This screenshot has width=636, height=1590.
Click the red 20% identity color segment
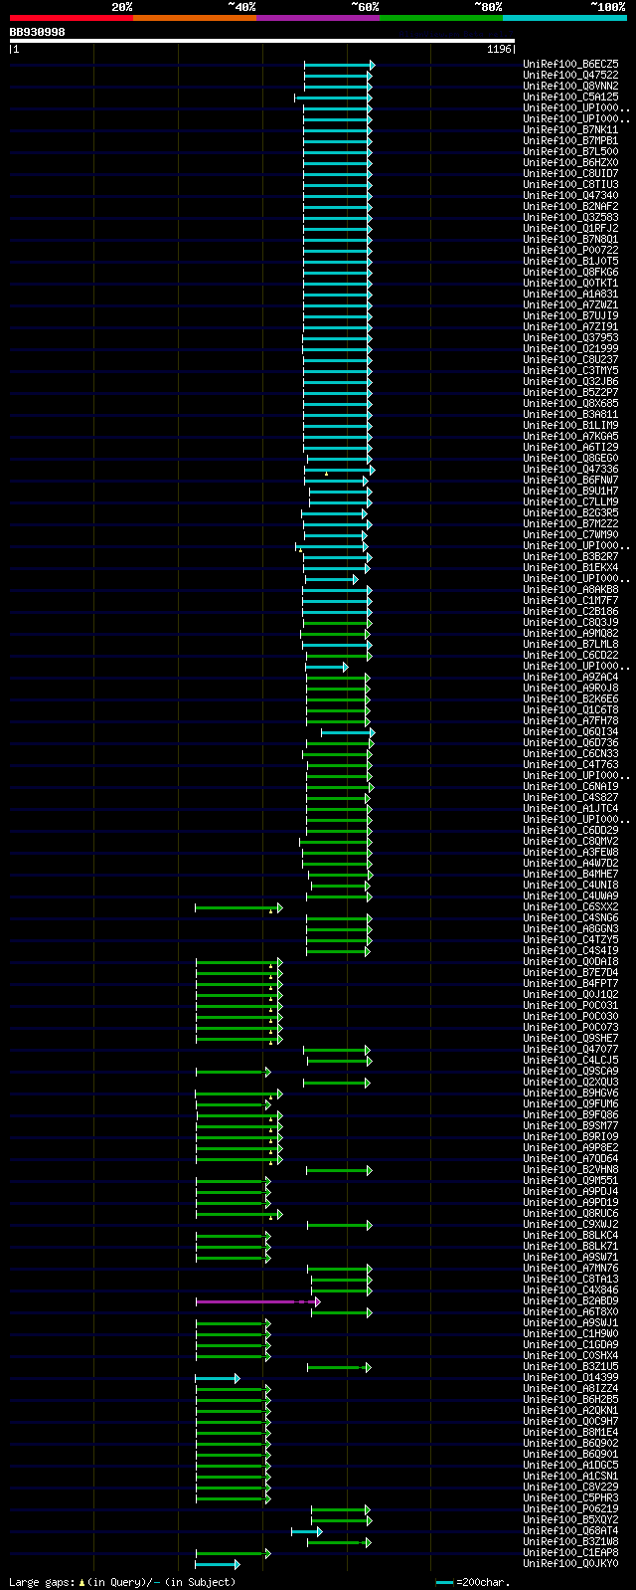(72, 18)
